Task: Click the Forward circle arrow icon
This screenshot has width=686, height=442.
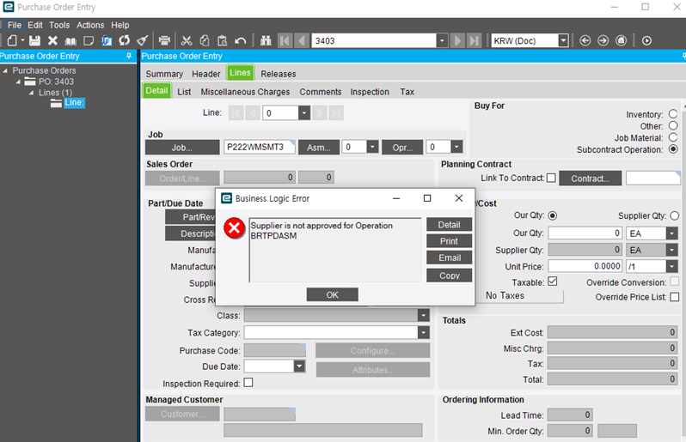Action: (603, 40)
